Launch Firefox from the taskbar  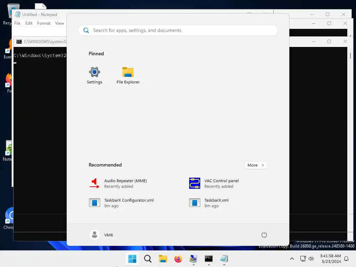pos(178,259)
